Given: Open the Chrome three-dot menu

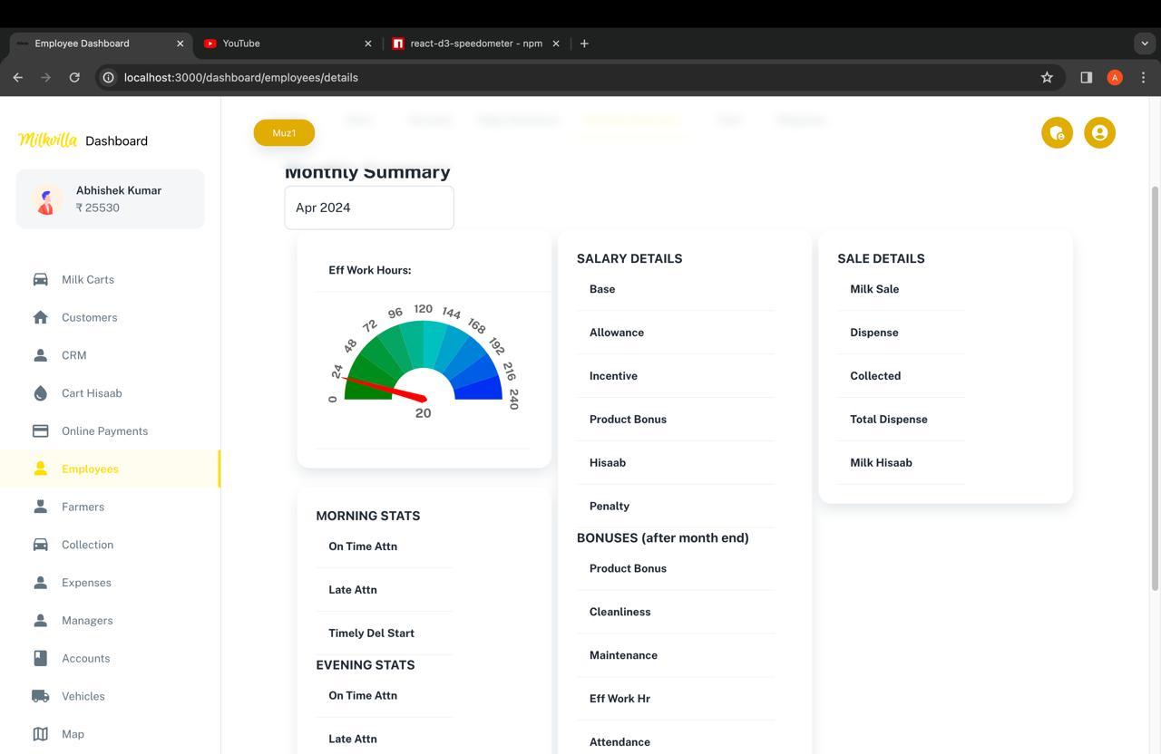Looking at the screenshot, I should (1143, 77).
